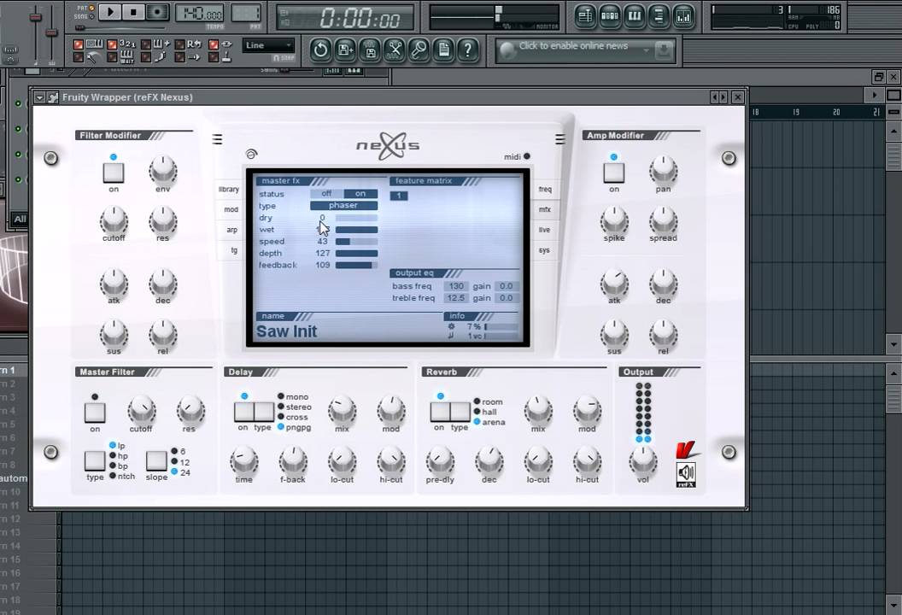Set master fx status to off
This screenshot has height=615, width=902.
pyautogui.click(x=326, y=194)
